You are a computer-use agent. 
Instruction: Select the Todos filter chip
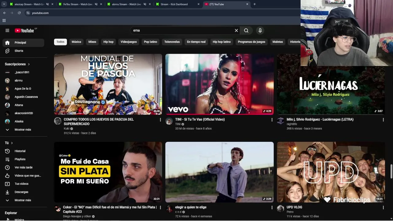(60, 42)
